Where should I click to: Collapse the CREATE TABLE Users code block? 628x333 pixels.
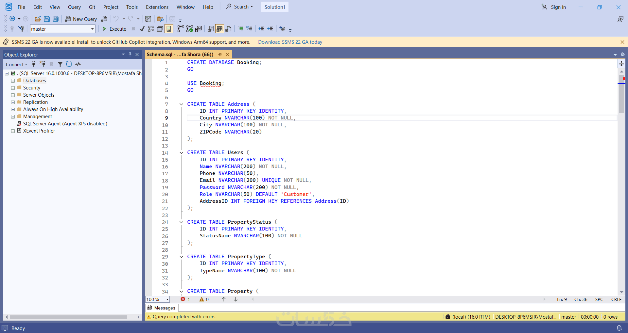point(181,152)
